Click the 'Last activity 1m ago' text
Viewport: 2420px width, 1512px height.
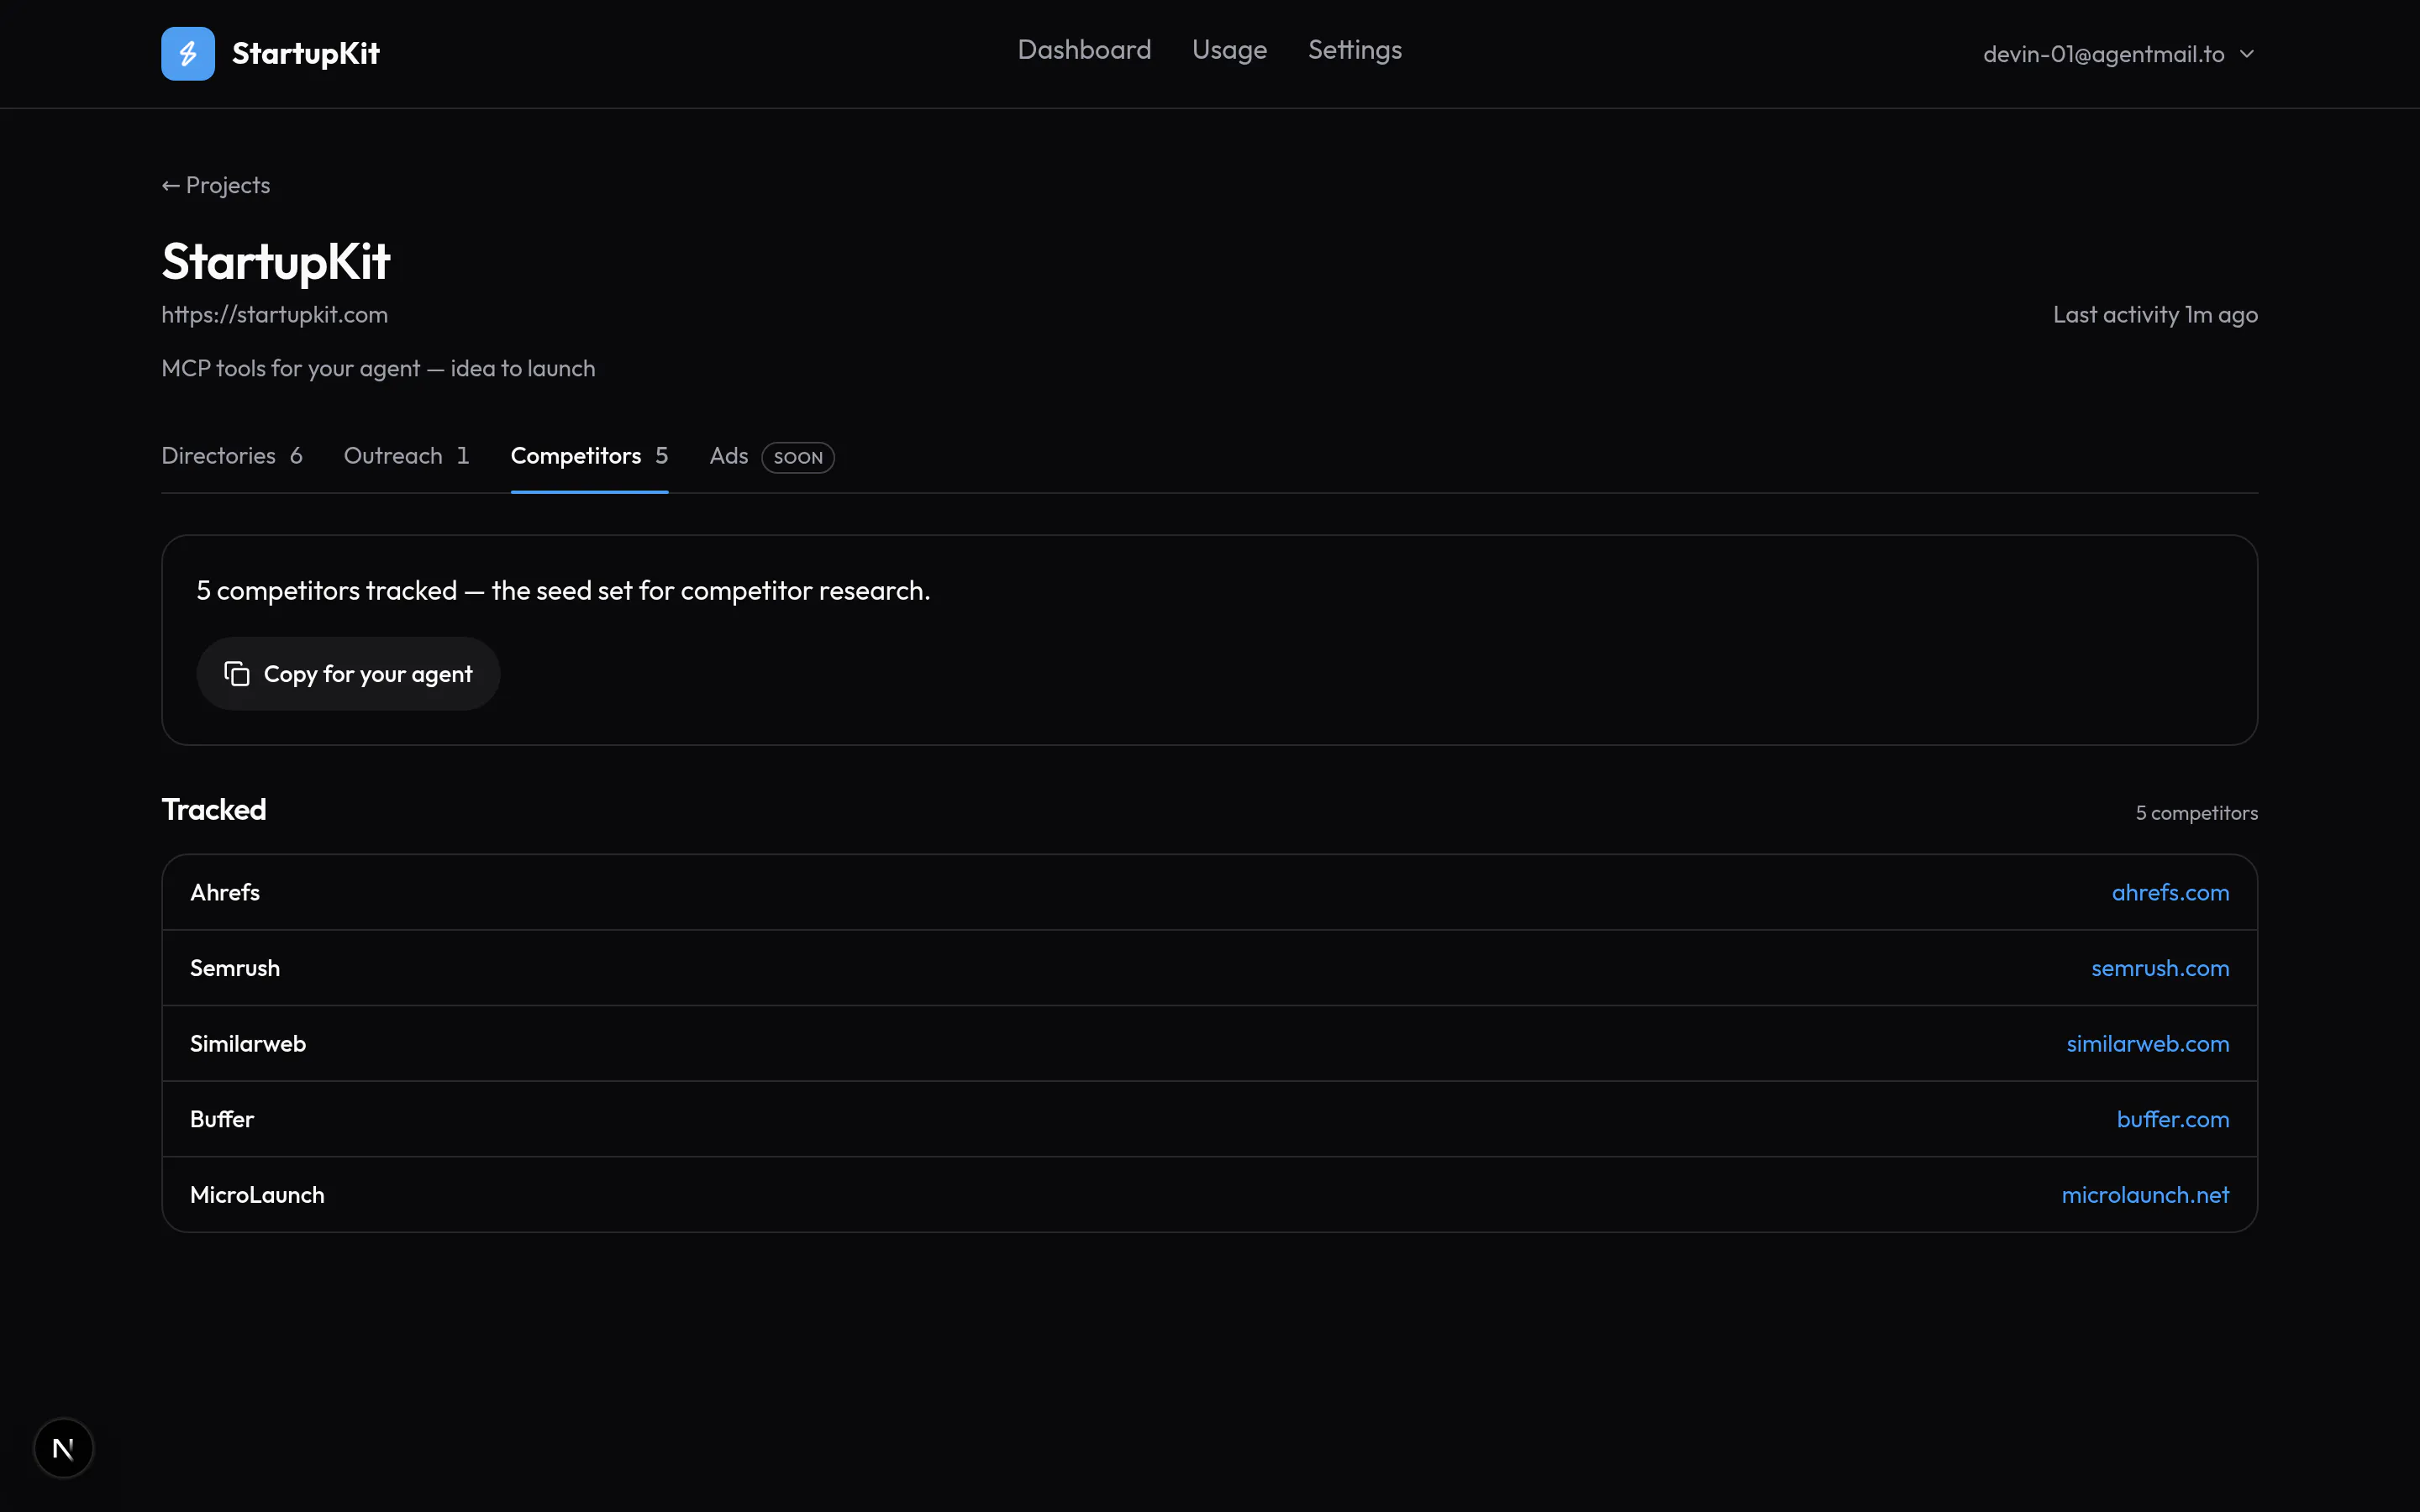click(2155, 315)
